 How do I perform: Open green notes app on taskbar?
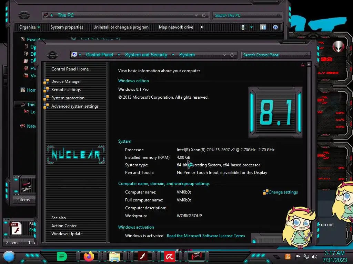coord(62,256)
